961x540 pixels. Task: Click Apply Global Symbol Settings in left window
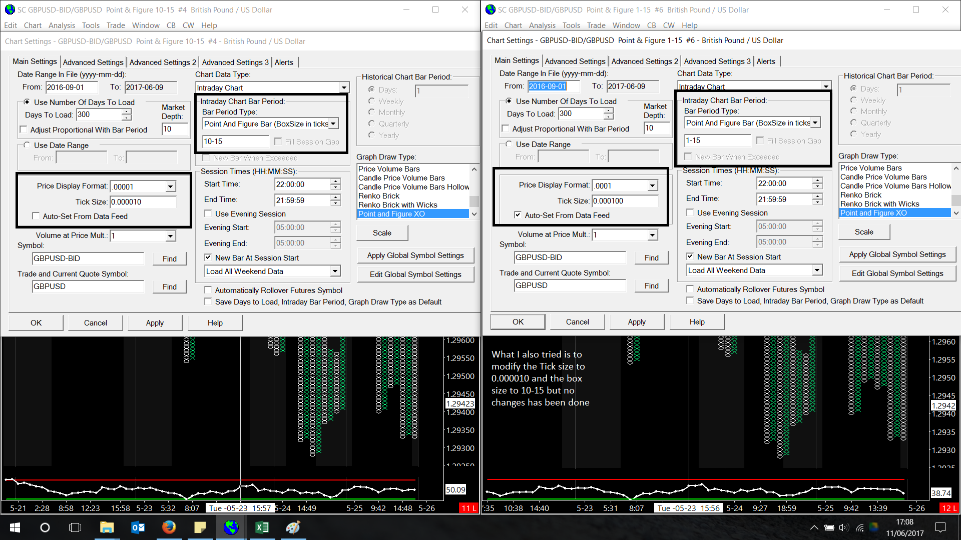415,255
